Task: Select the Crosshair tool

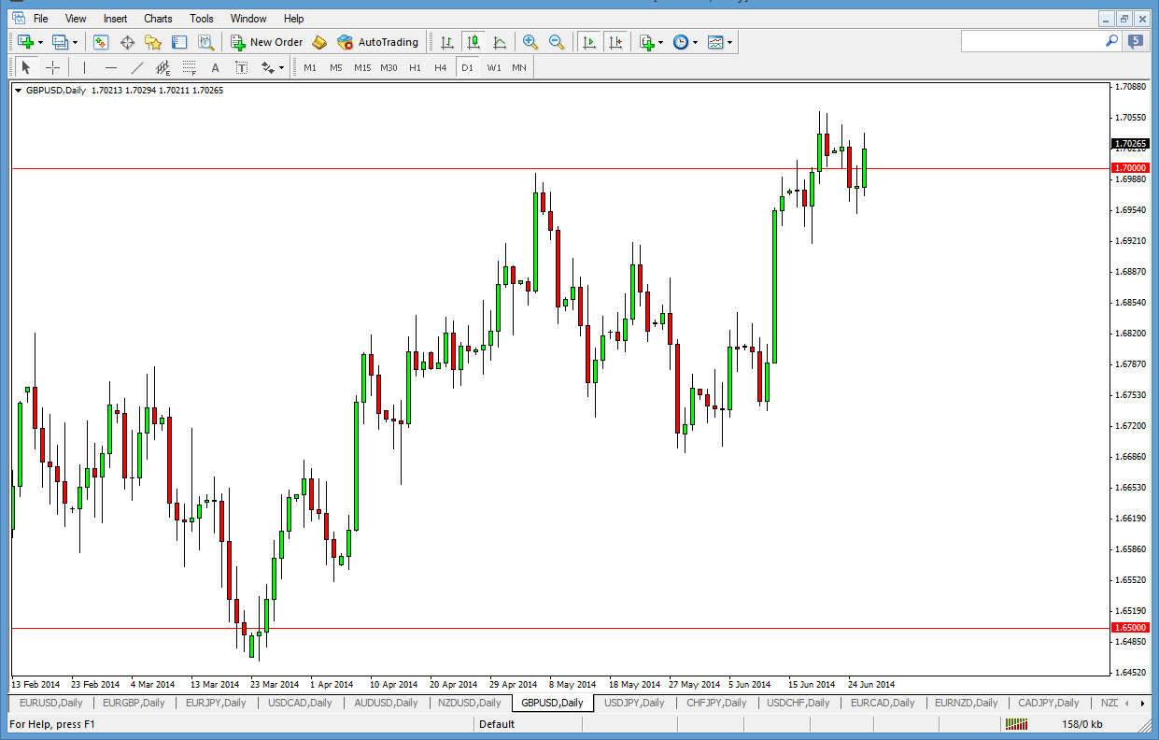Action: tap(53, 66)
